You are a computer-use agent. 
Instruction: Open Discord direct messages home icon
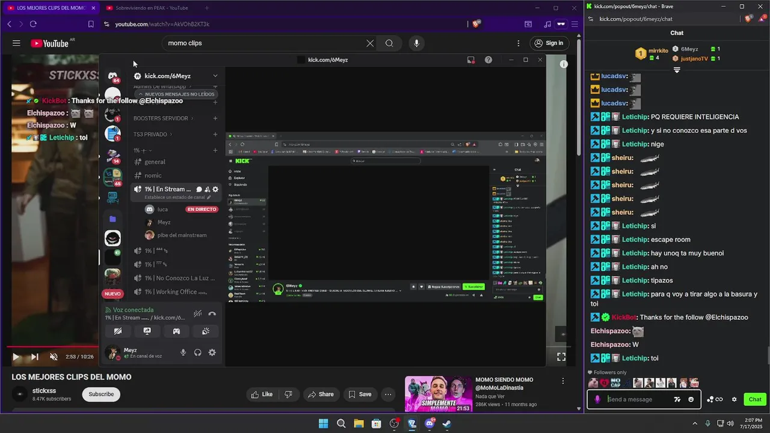pyautogui.click(x=112, y=76)
